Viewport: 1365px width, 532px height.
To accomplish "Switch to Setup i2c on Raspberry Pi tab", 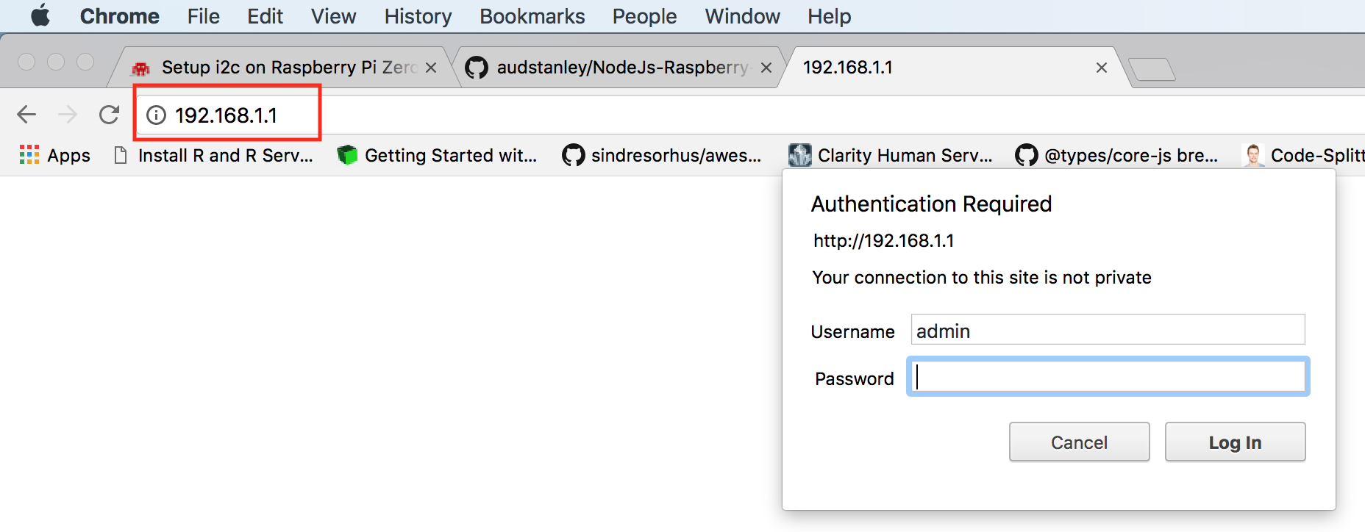I will point(279,68).
